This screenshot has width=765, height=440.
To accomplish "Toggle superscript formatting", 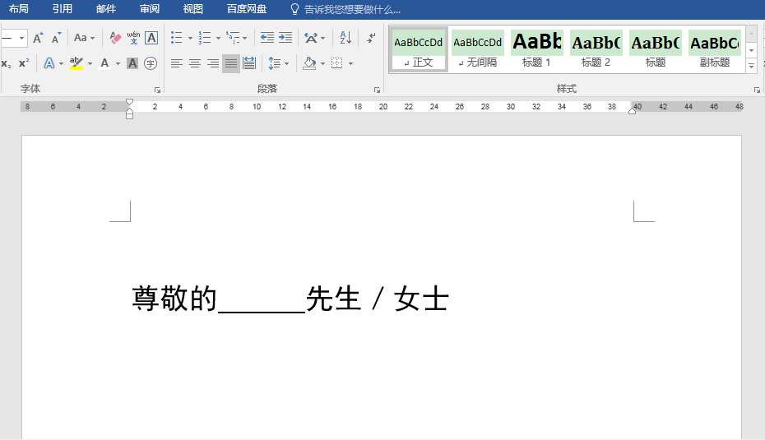I will 24,63.
